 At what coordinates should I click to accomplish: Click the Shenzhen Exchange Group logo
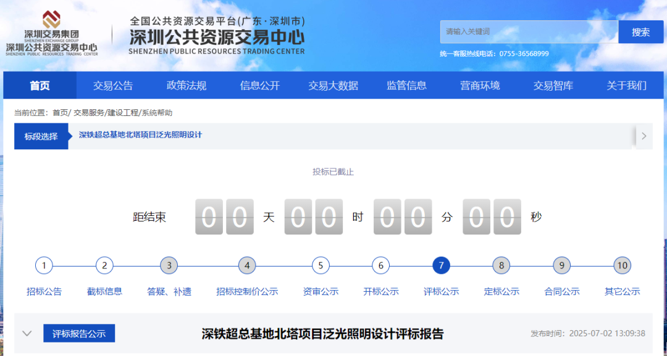pos(51,33)
